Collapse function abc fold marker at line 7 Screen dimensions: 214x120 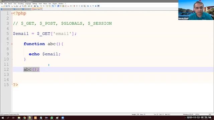[x=12, y=44]
